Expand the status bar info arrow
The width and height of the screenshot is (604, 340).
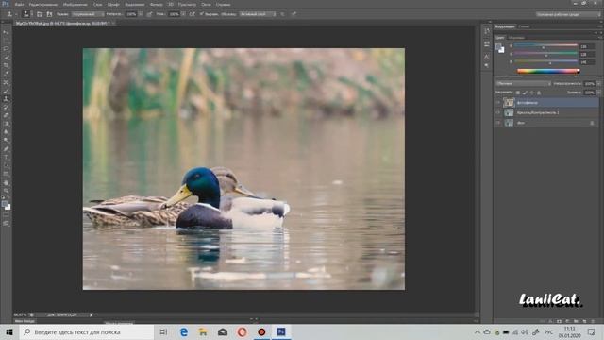[91, 314]
